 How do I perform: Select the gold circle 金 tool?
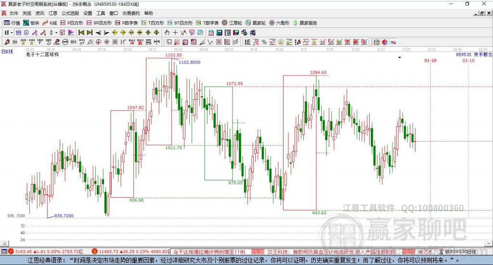click(281, 42)
